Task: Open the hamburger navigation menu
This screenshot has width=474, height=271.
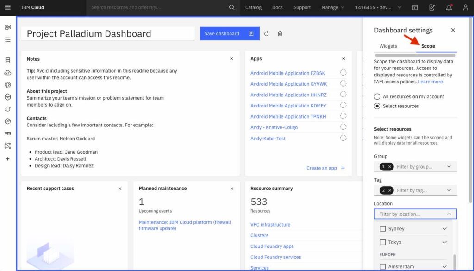Action: tap(8, 7)
